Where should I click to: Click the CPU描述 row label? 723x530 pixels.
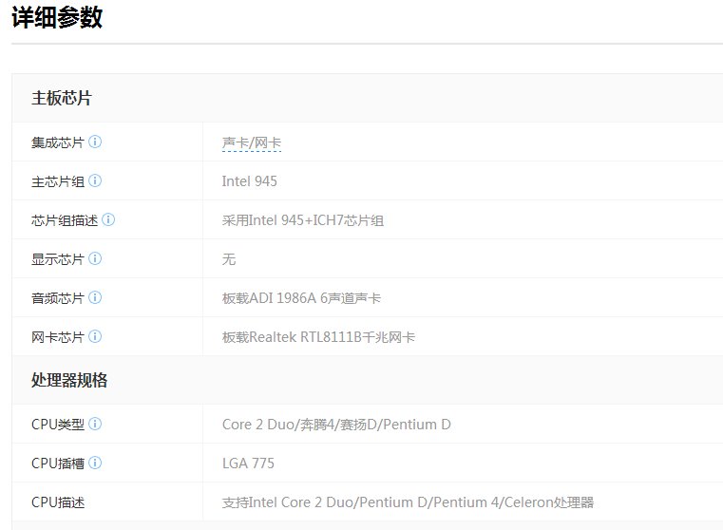click(58, 502)
